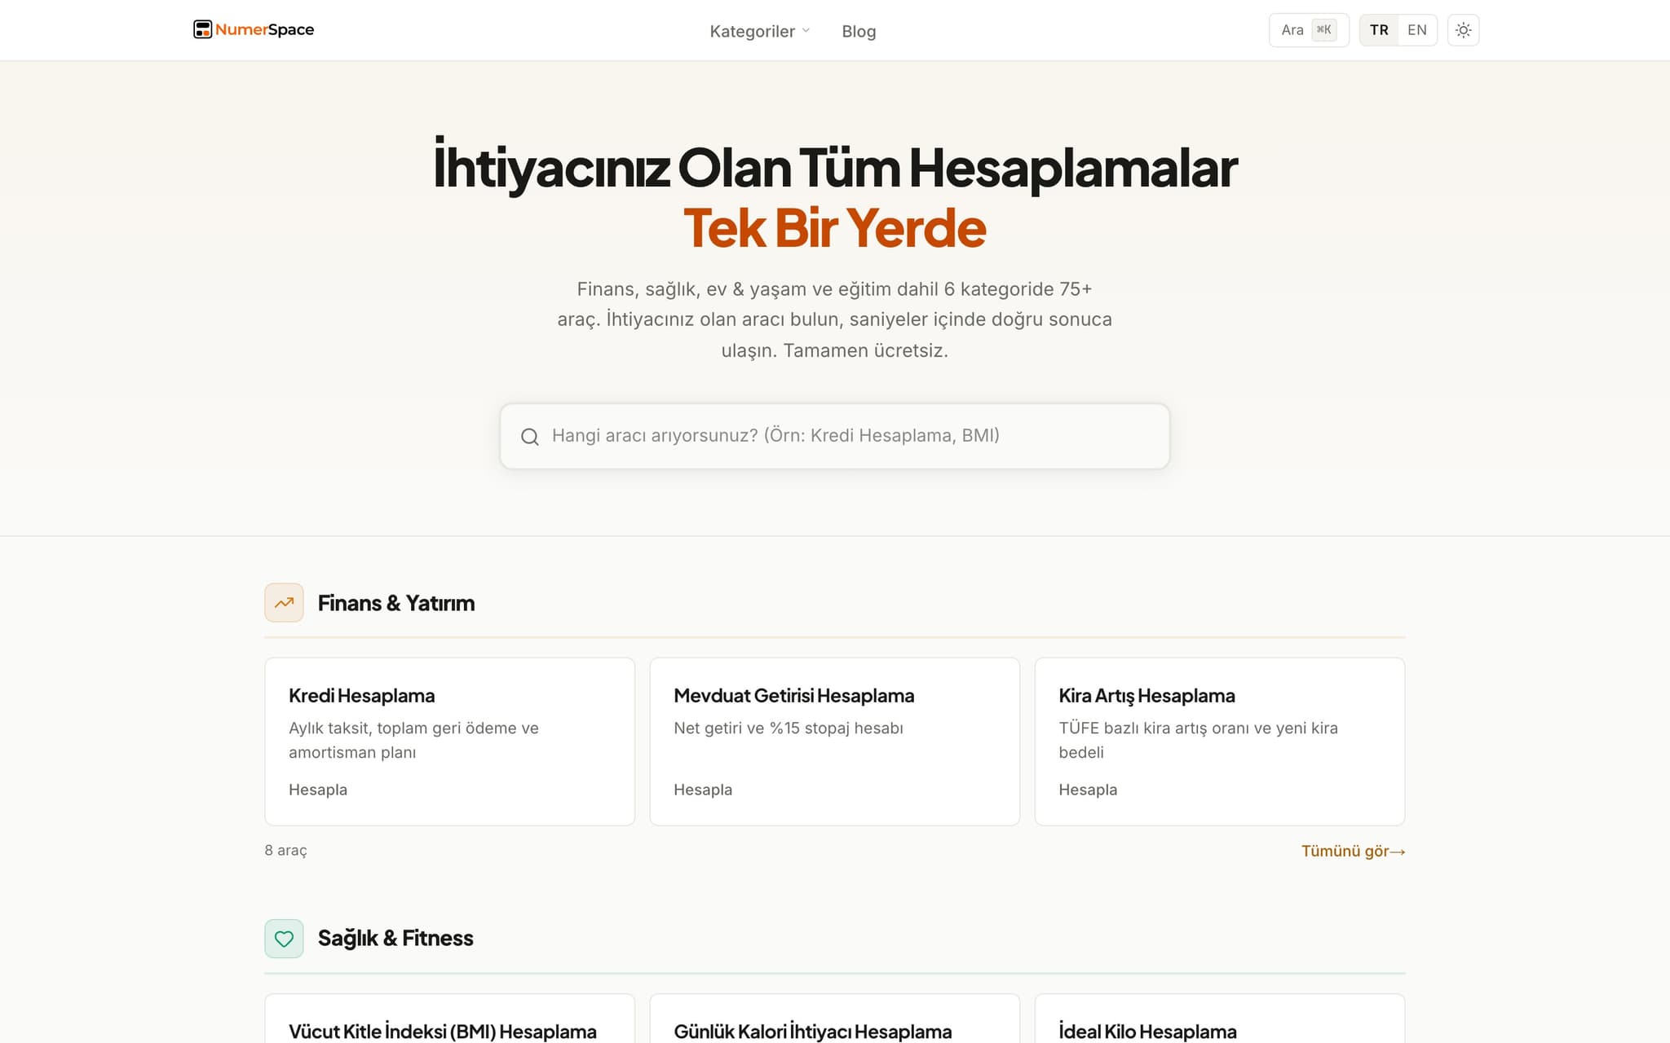Click the search magnifier icon in hero

pos(530,437)
